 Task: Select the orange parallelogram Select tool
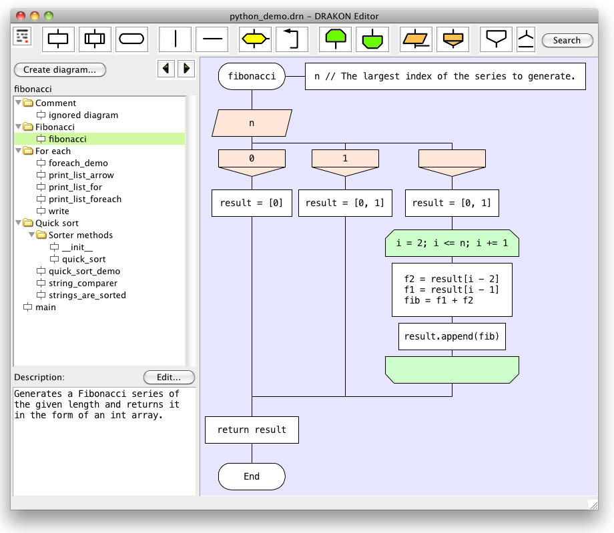(x=416, y=39)
